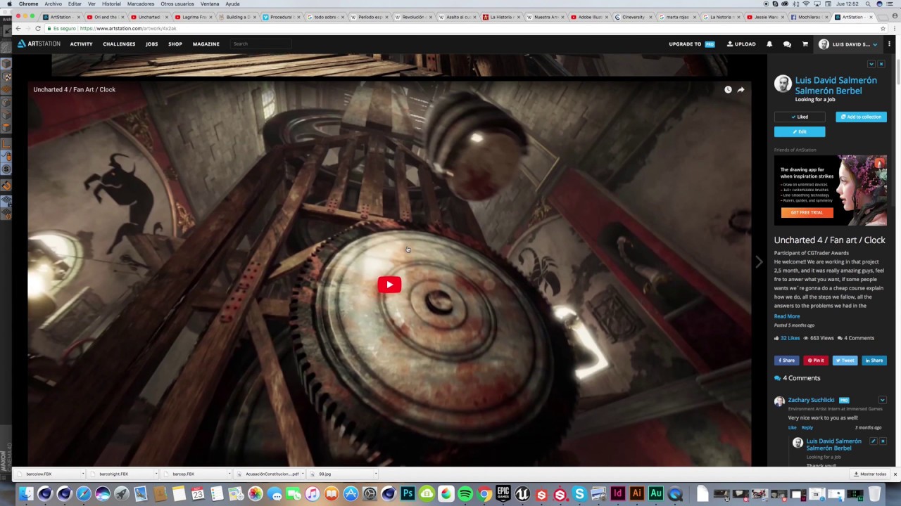The width and height of the screenshot is (901, 506).
Task: Open Spotify from the dock
Action: click(x=465, y=494)
